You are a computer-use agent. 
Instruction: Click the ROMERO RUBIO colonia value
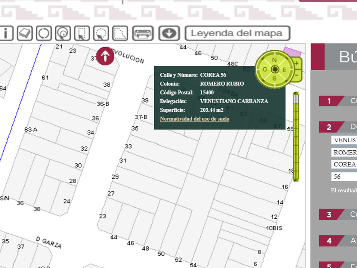[x=222, y=84]
